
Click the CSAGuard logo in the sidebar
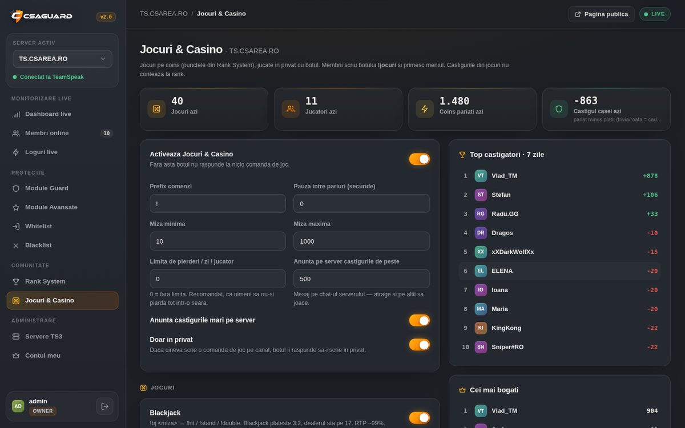[42, 16]
